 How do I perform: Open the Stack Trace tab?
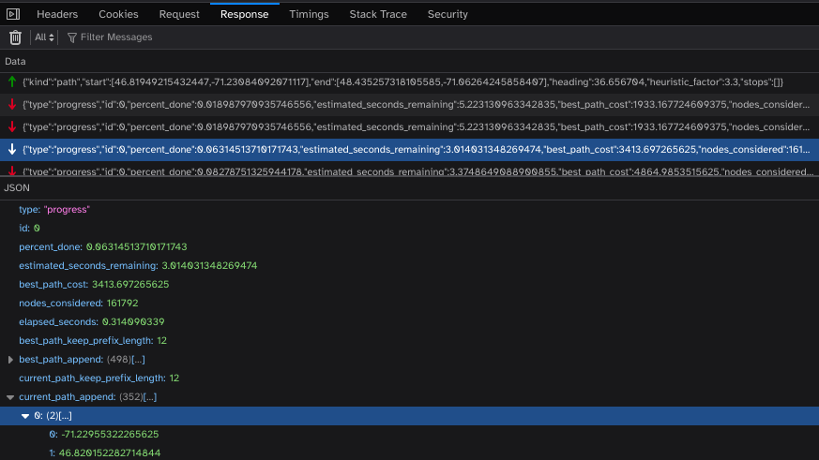(x=378, y=14)
